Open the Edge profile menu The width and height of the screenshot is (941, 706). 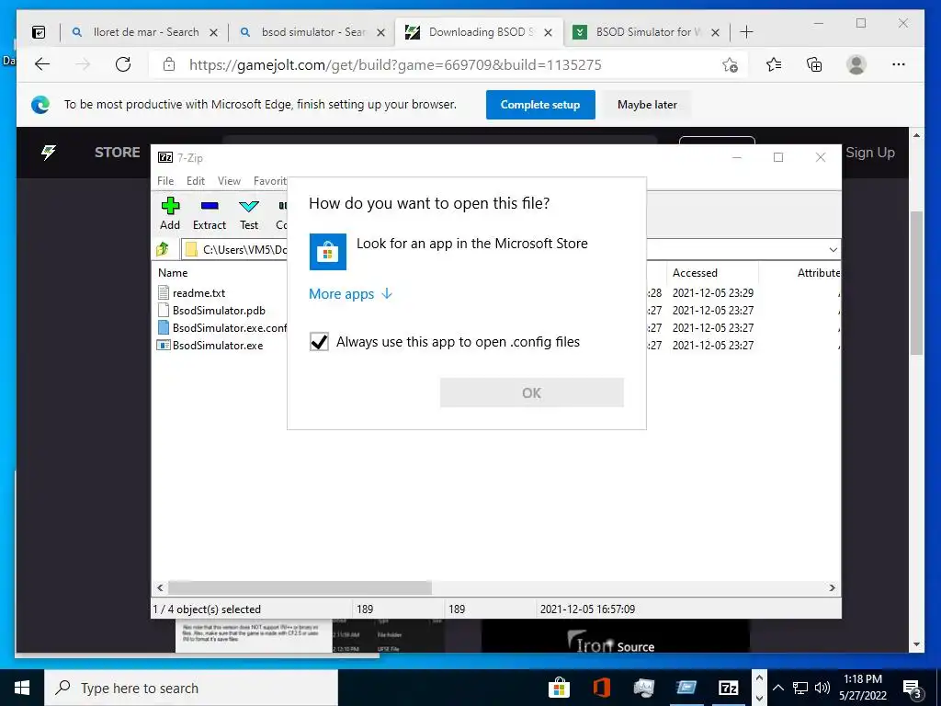point(856,64)
